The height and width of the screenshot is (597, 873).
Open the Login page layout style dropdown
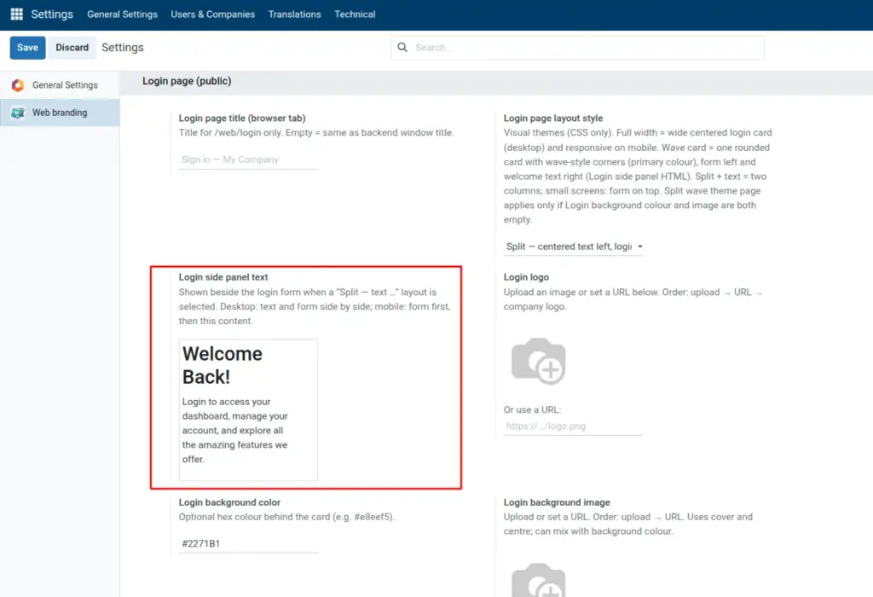tap(574, 246)
